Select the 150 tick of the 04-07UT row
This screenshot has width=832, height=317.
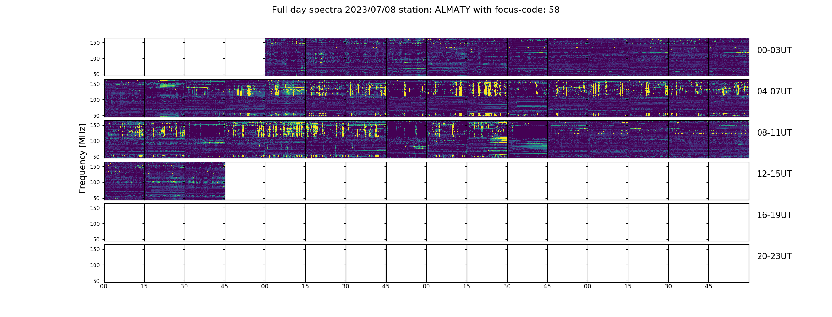pos(95,84)
